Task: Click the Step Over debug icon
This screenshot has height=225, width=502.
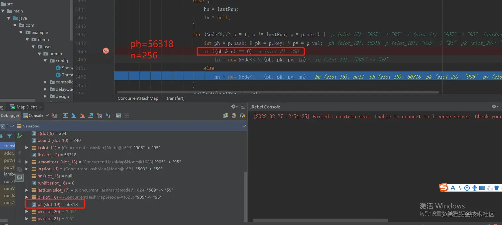Action: coord(65,115)
